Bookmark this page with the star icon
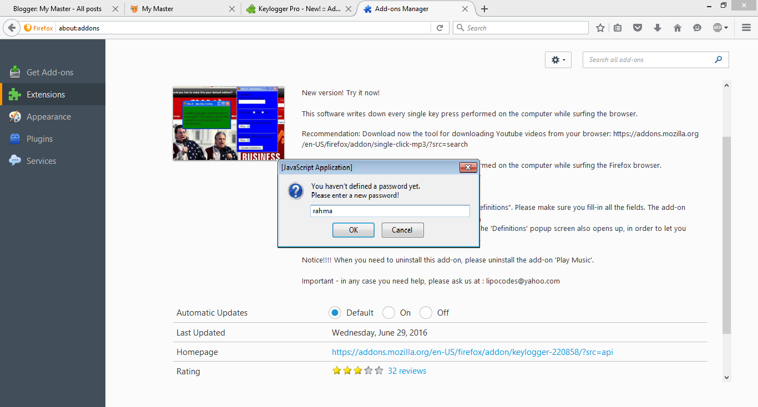Image resolution: width=758 pixels, height=407 pixels. coord(600,28)
